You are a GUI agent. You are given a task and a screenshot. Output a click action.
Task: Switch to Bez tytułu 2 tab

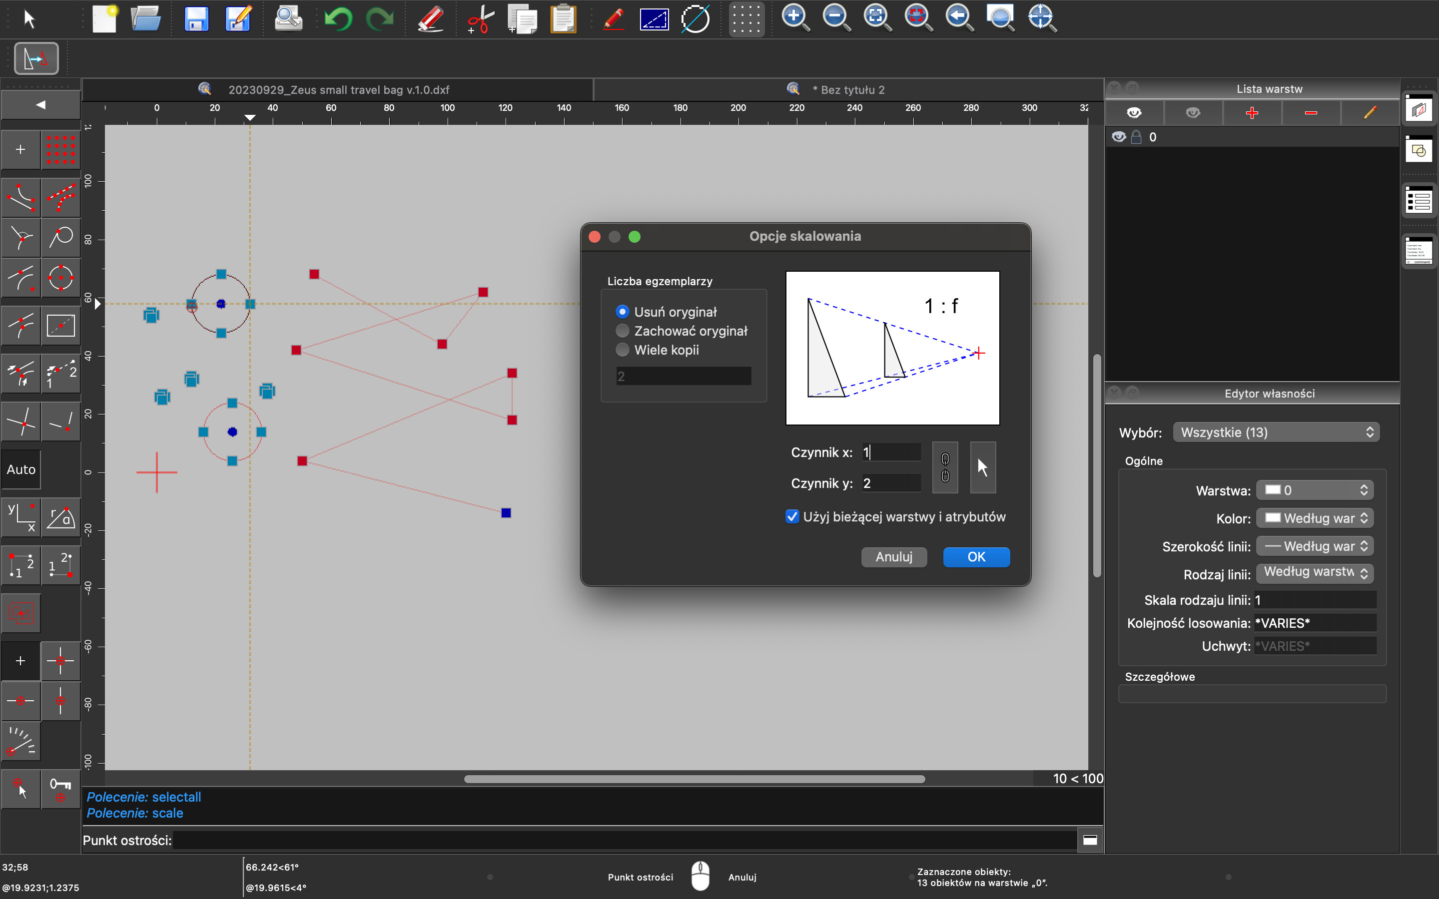pos(848,90)
